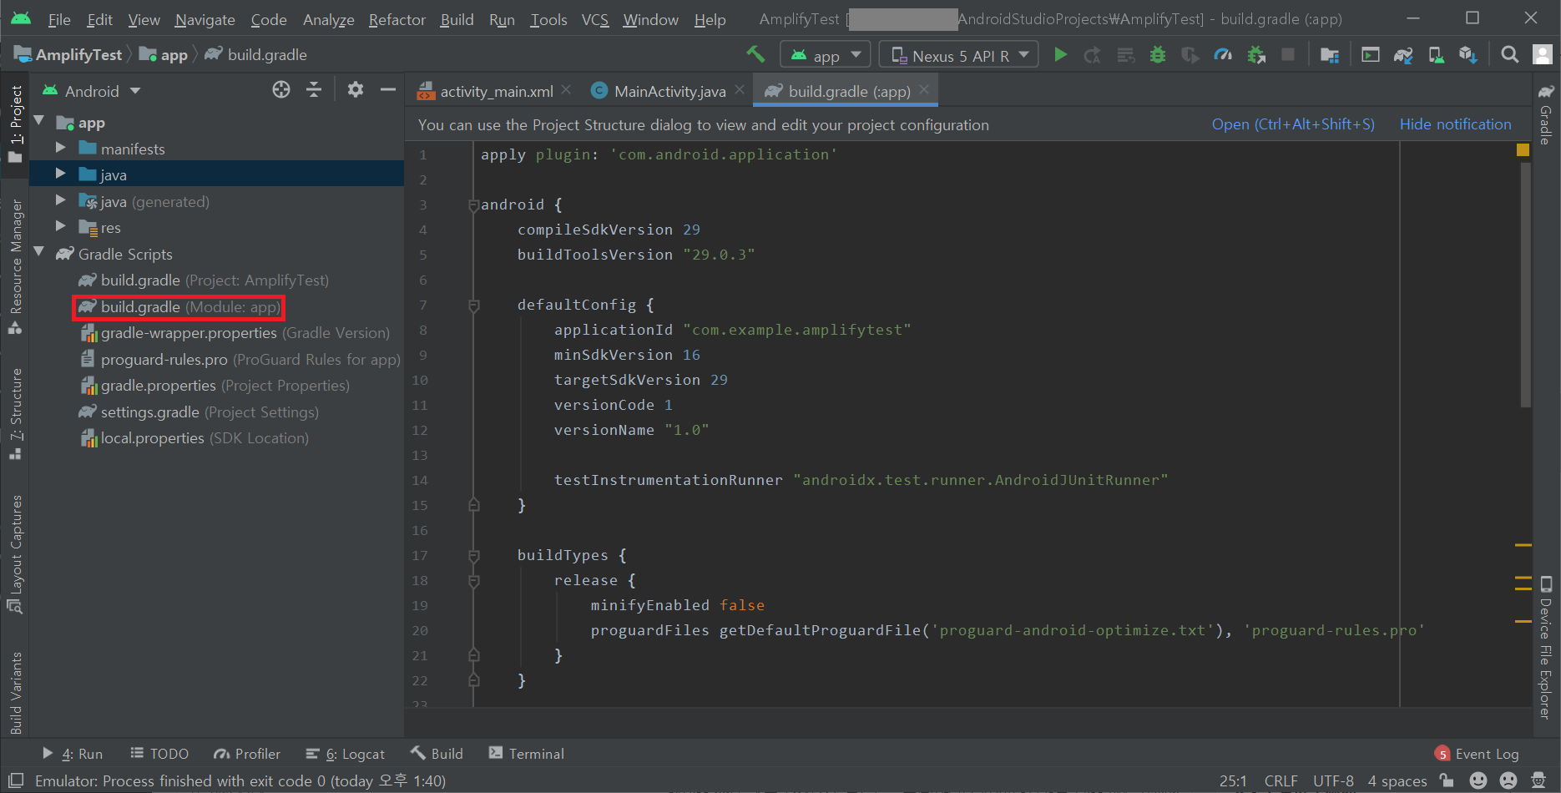Open the AVD Manager icon
This screenshot has width=1561, height=793.
(1436, 55)
